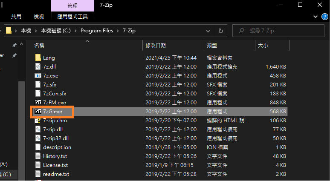Click the License.txt file icon
This screenshot has width=330, height=181.
pyautogui.click(x=38, y=165)
